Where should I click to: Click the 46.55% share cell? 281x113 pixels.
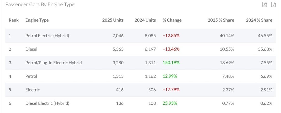click(x=265, y=36)
